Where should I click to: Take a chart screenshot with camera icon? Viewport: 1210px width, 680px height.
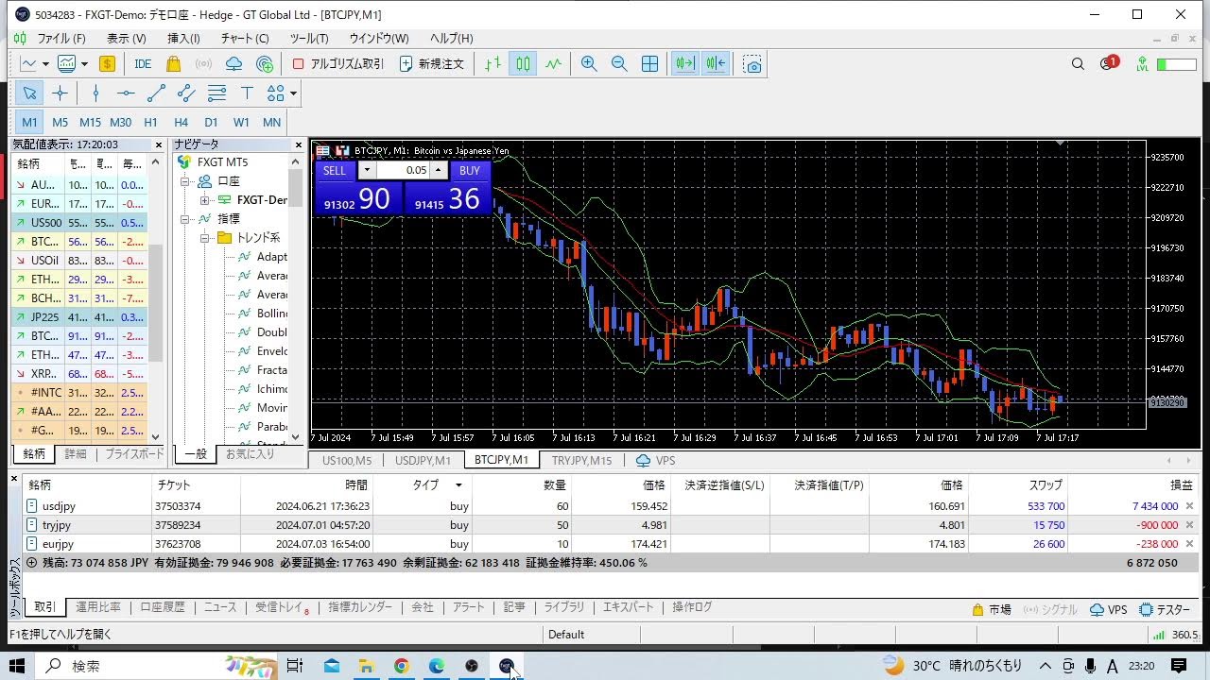(x=752, y=64)
